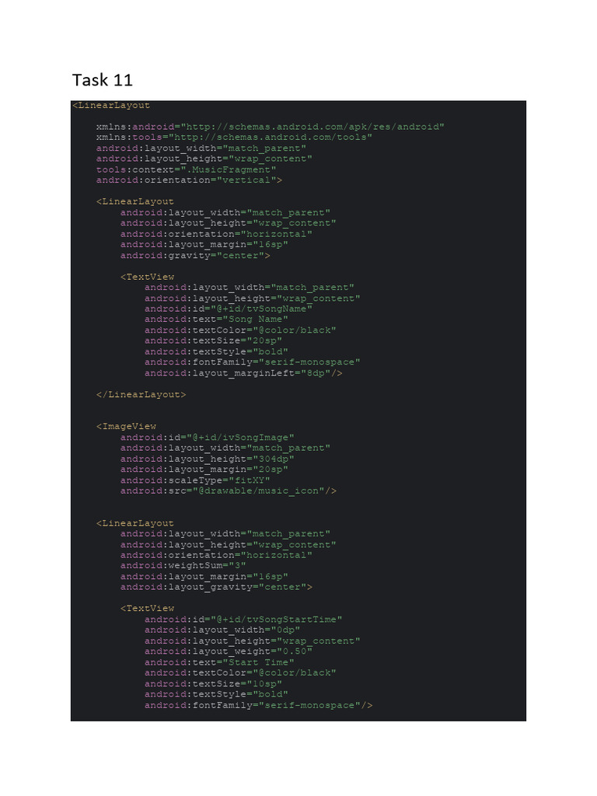Click the scaleType "fitXY" line
The image size is (597, 796).
click(x=195, y=480)
